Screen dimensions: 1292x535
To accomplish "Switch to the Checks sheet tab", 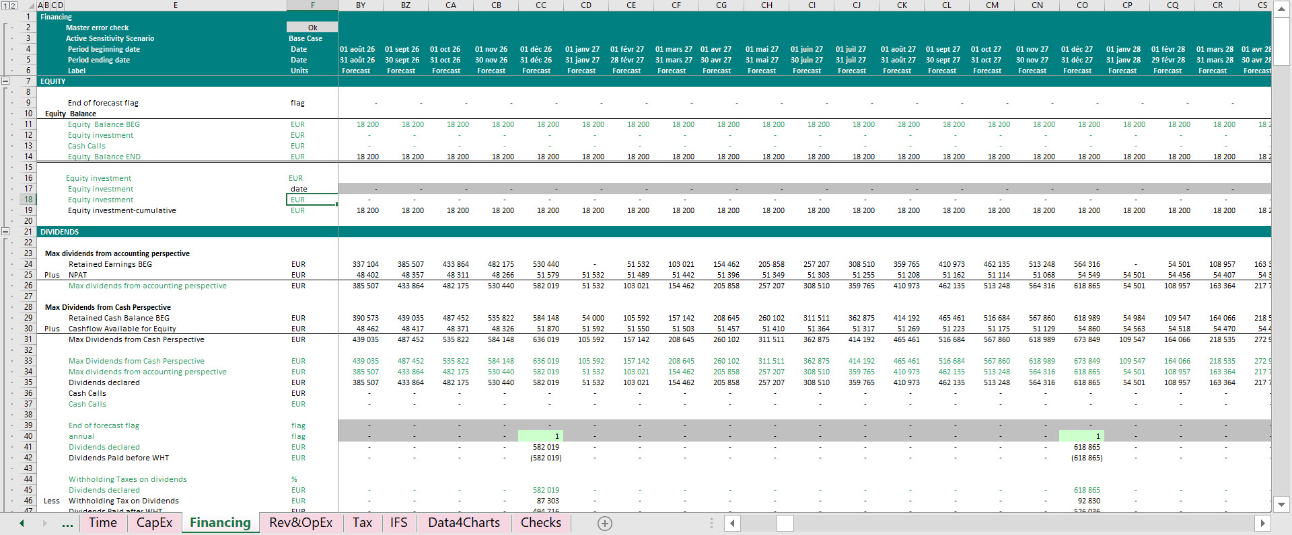I will tap(540, 523).
